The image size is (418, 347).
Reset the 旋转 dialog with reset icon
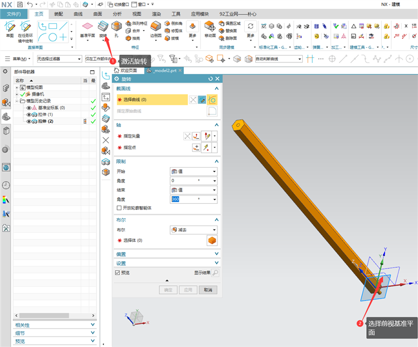click(211, 79)
